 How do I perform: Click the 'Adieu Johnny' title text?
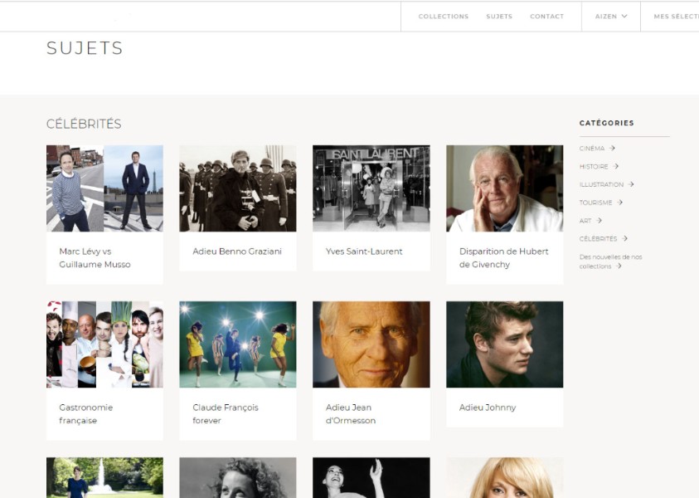coord(488,408)
